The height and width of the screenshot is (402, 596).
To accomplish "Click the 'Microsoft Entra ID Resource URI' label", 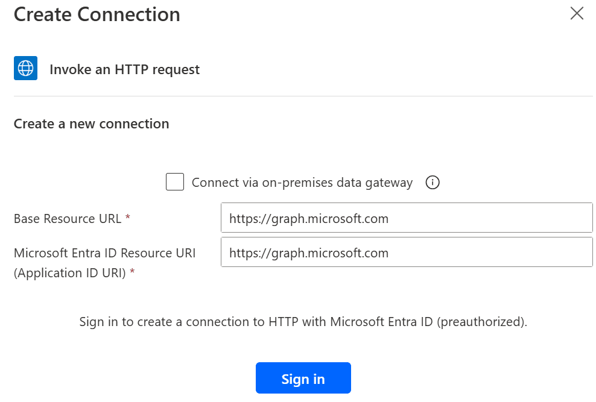I will coord(104,253).
